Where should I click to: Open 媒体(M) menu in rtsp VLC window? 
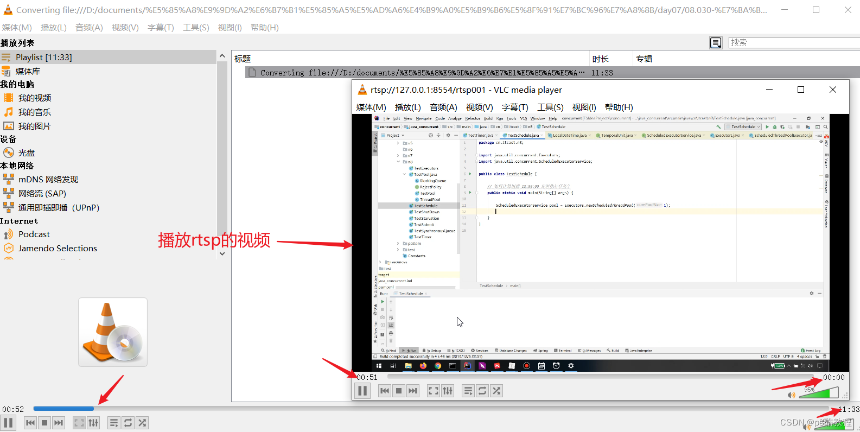tap(371, 107)
